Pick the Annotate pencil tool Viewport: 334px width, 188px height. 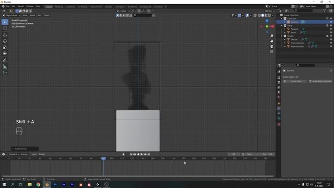pyautogui.click(x=5, y=61)
